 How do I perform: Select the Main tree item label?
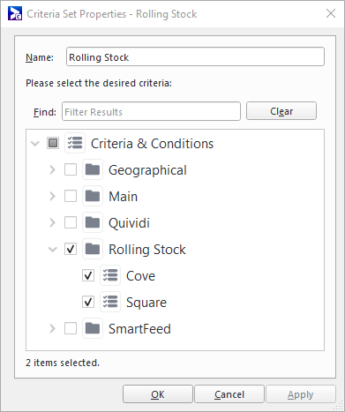tap(124, 197)
